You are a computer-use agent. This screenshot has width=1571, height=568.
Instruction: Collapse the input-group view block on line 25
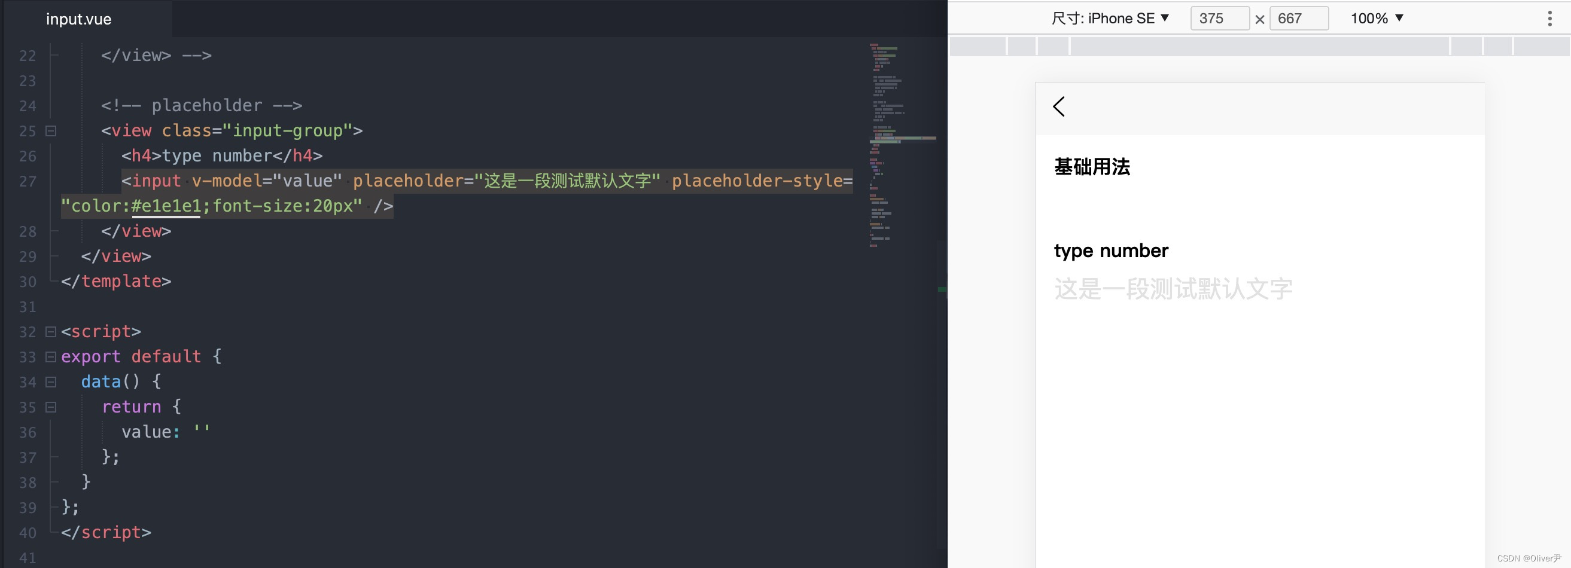51,130
